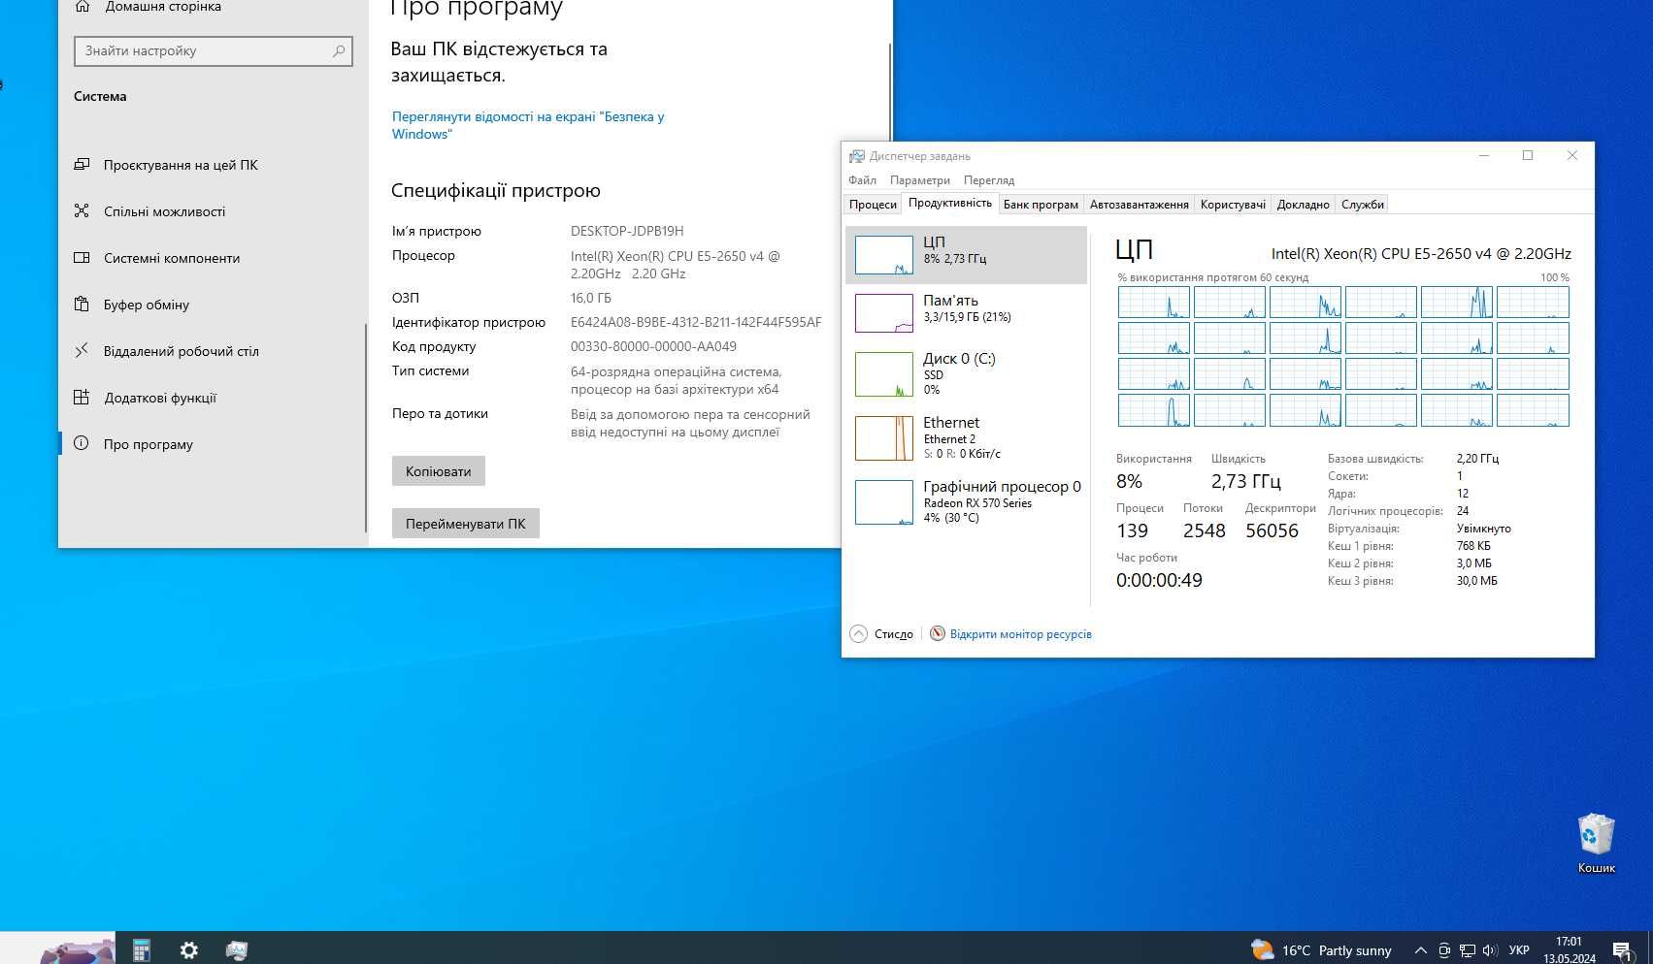Click the Partly sunny weather text

pyautogui.click(x=1355, y=950)
